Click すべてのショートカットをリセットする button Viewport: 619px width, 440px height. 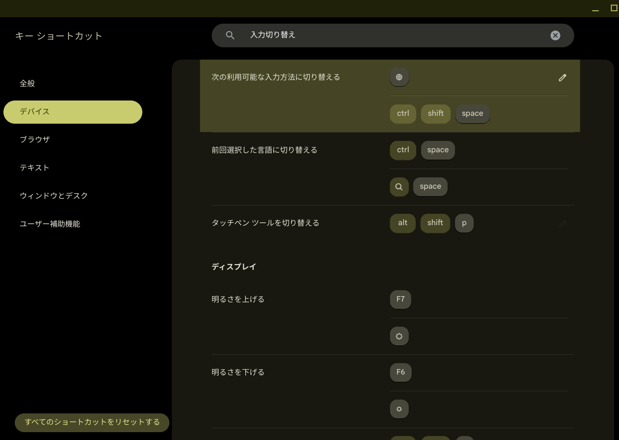[92, 422]
